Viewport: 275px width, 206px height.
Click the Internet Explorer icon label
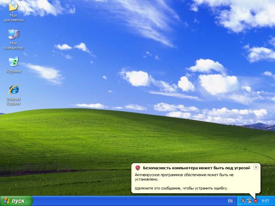point(14,101)
